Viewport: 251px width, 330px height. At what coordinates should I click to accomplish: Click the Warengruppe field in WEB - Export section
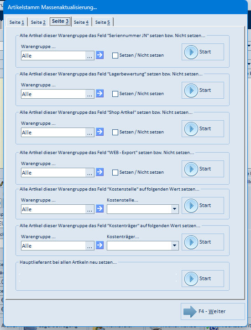(x=53, y=173)
